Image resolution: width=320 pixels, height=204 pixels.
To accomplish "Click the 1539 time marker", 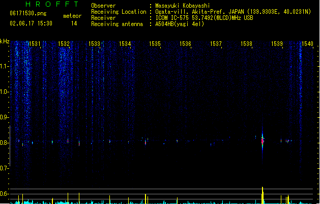I will (x=277, y=44).
